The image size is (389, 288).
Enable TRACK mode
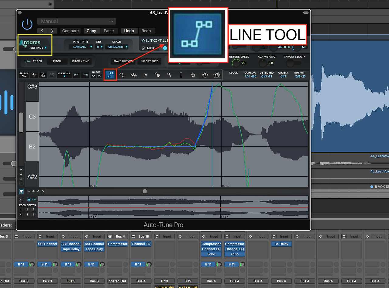point(33,61)
